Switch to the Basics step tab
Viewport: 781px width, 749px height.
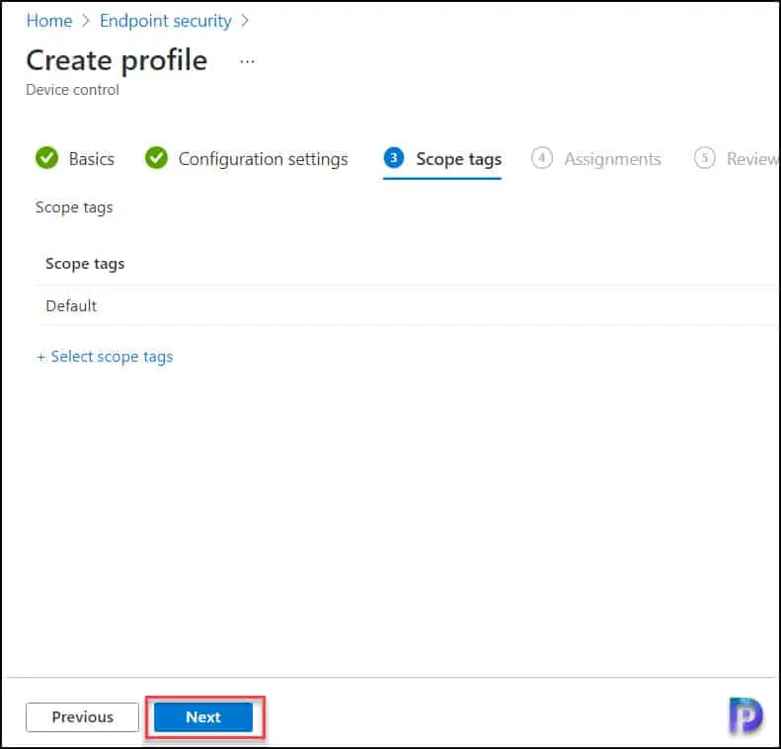pos(75,158)
